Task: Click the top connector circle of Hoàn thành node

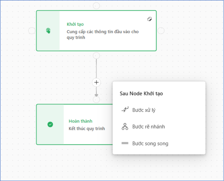Action: tap(96, 99)
